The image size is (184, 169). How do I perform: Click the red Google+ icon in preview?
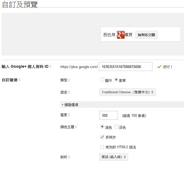tap(121, 35)
